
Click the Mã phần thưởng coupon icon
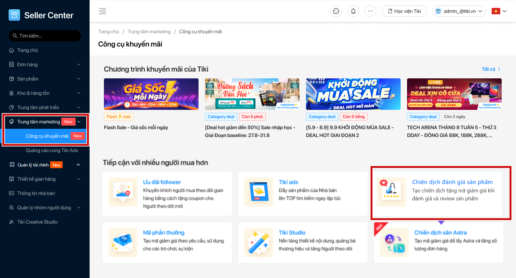coord(123,243)
